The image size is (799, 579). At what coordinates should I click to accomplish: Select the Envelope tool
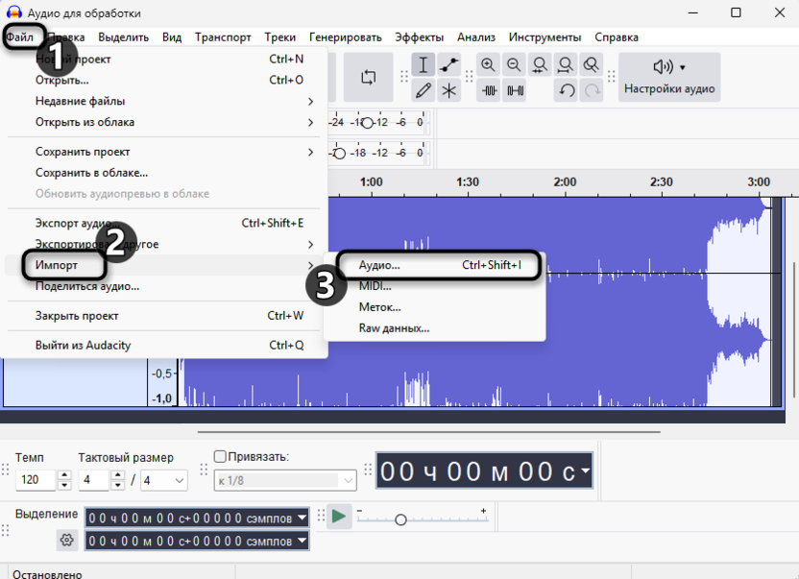448,64
